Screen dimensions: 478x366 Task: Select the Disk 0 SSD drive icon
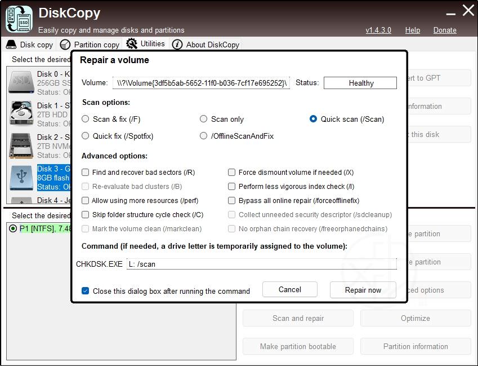point(21,82)
